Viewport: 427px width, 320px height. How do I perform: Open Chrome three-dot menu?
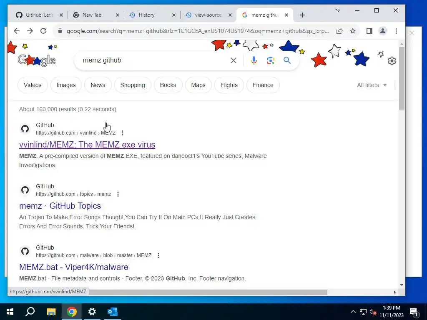pyautogui.click(x=396, y=31)
